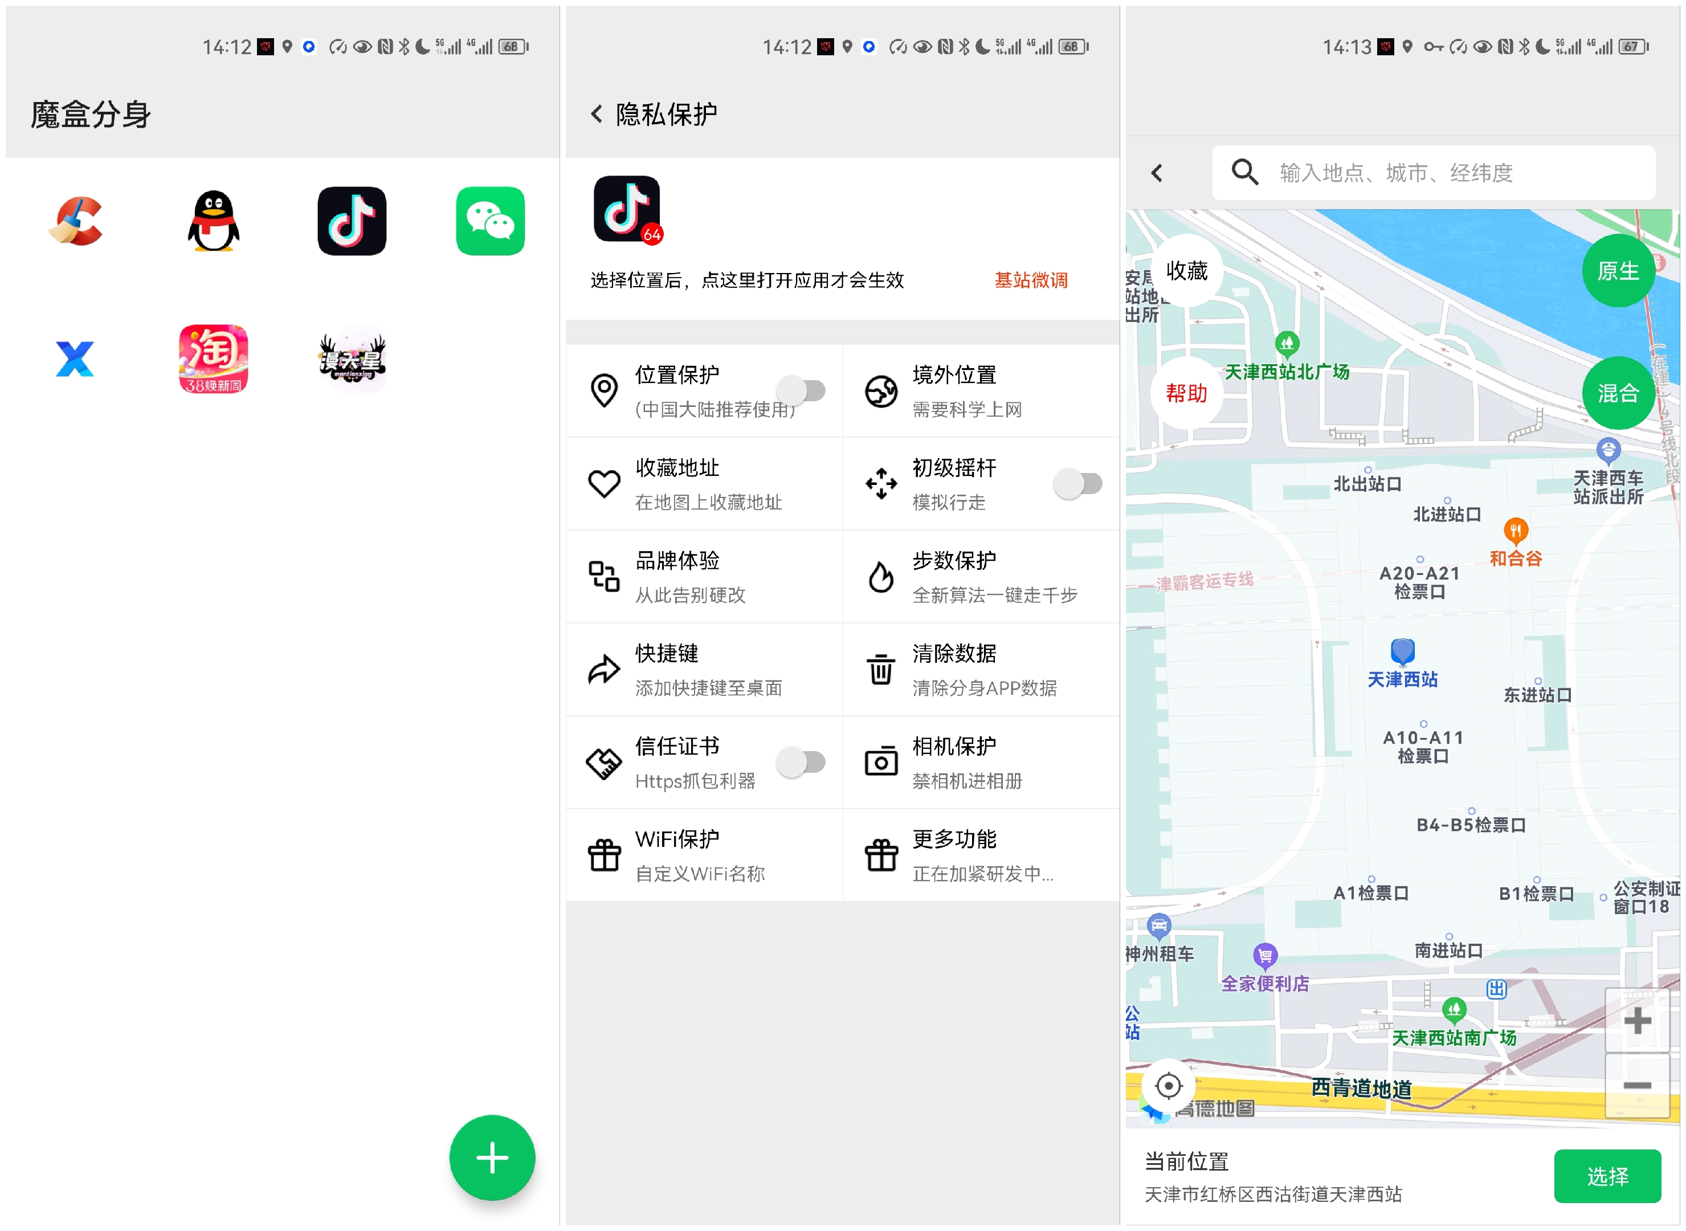The width and height of the screenshot is (1686, 1231).
Task: Tap the green plus add-app button
Action: pos(492,1157)
